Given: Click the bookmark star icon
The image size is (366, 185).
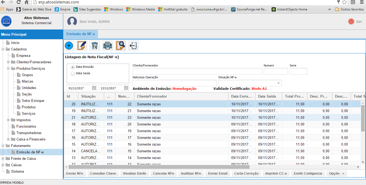Looking at the screenshot, I should click(x=344, y=2).
